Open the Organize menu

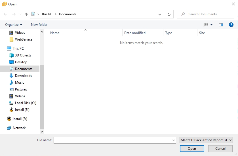pyautogui.click(x=14, y=25)
